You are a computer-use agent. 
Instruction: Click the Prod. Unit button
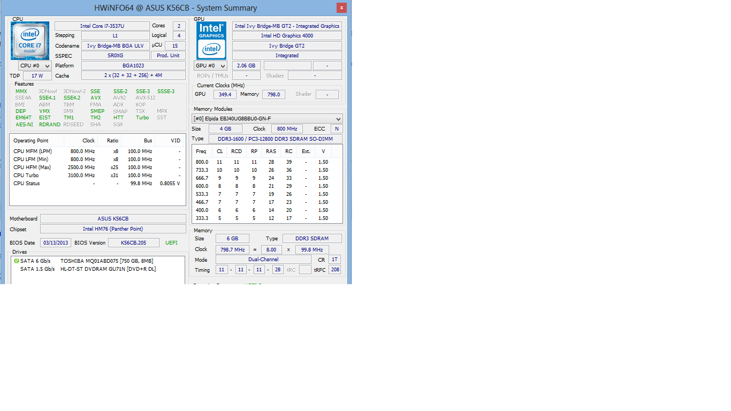pos(168,56)
